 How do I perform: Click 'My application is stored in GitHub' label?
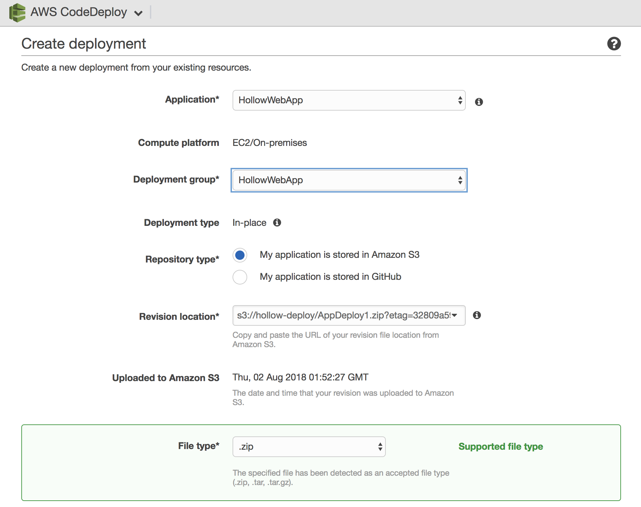click(x=330, y=277)
